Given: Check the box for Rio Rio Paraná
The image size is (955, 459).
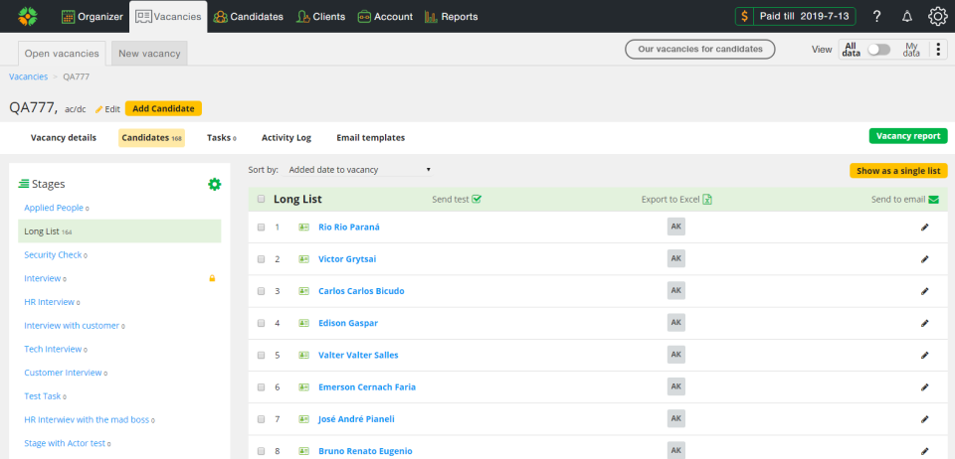Looking at the screenshot, I should coord(262,227).
